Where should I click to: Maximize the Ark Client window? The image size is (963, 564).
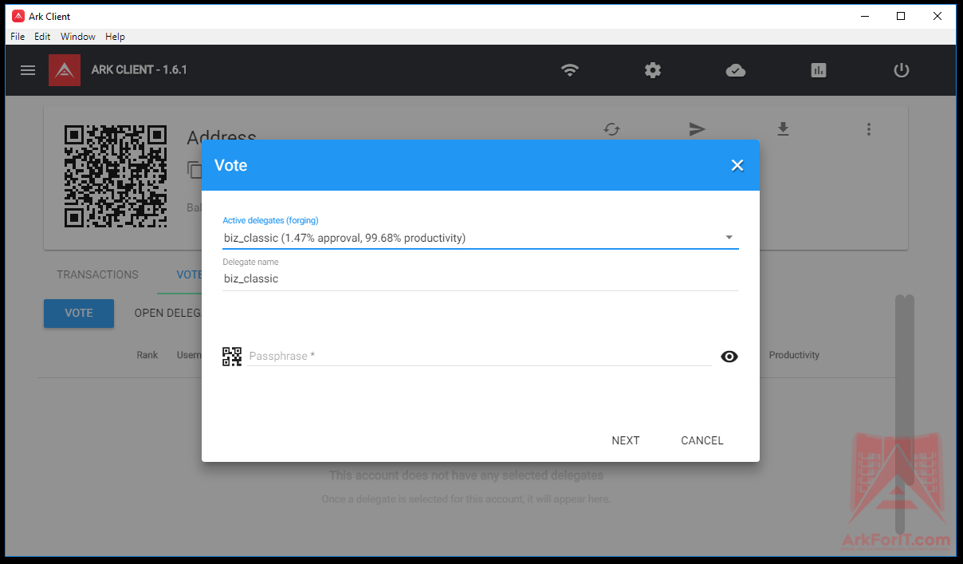901,16
